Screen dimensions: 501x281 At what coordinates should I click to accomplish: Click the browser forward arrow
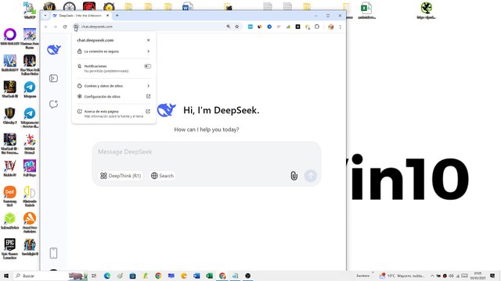click(56, 27)
